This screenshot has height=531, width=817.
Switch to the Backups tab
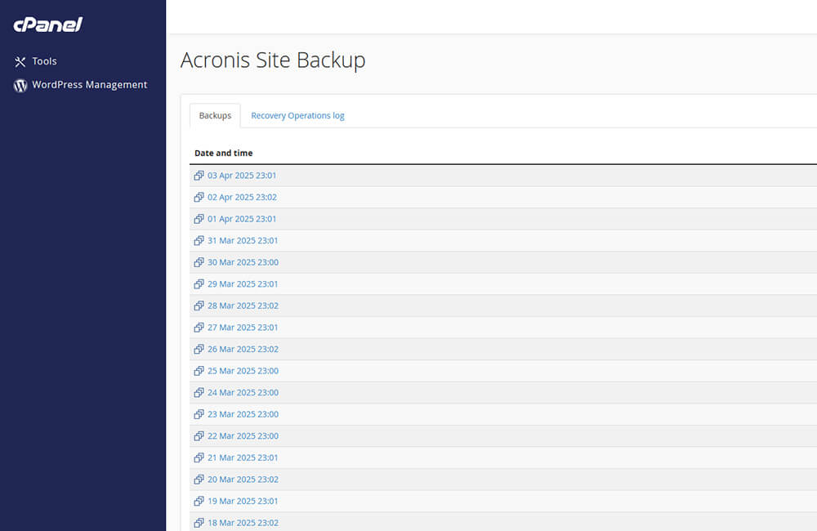pos(215,116)
